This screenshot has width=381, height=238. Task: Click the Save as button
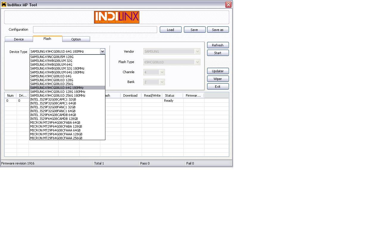pos(218,30)
